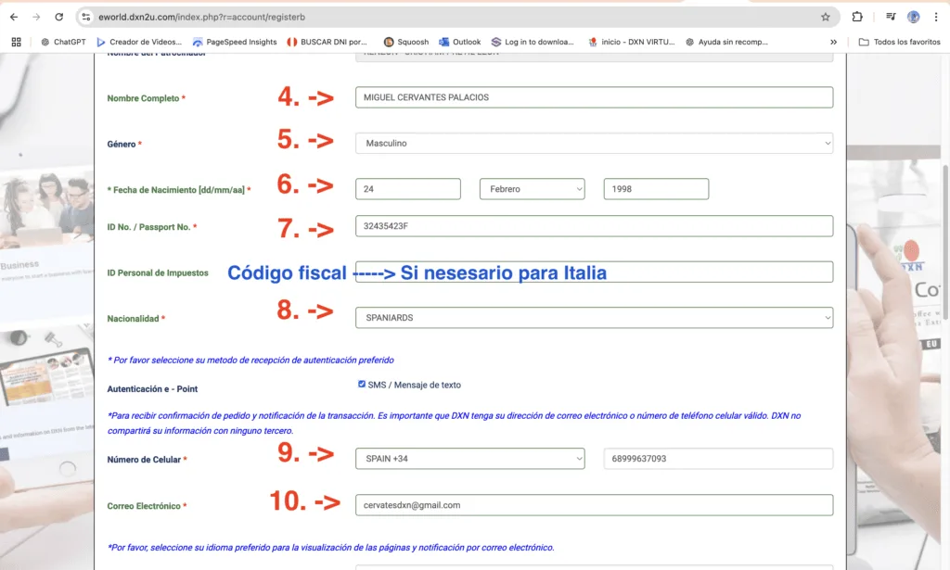Reload the current page
950x570 pixels.
coord(59,17)
